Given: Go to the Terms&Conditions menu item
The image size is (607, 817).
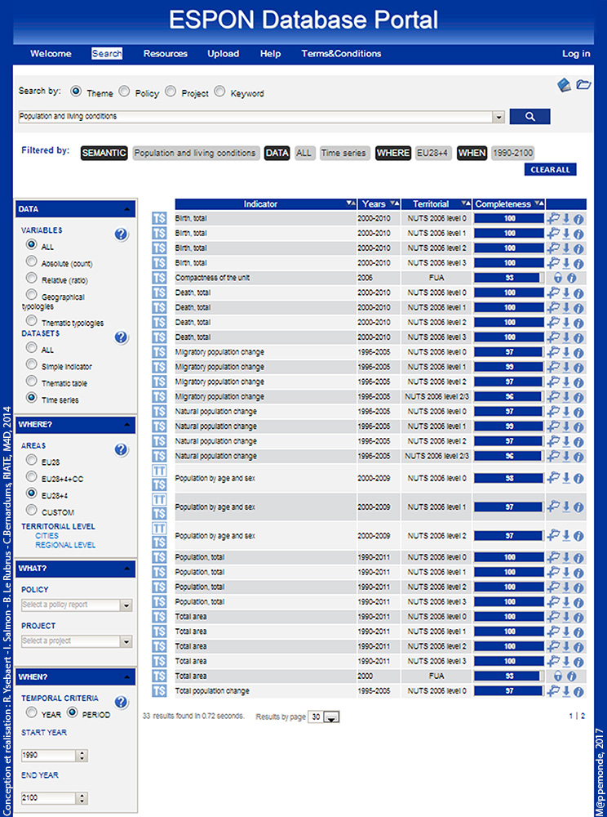Looking at the screenshot, I should pyautogui.click(x=341, y=54).
